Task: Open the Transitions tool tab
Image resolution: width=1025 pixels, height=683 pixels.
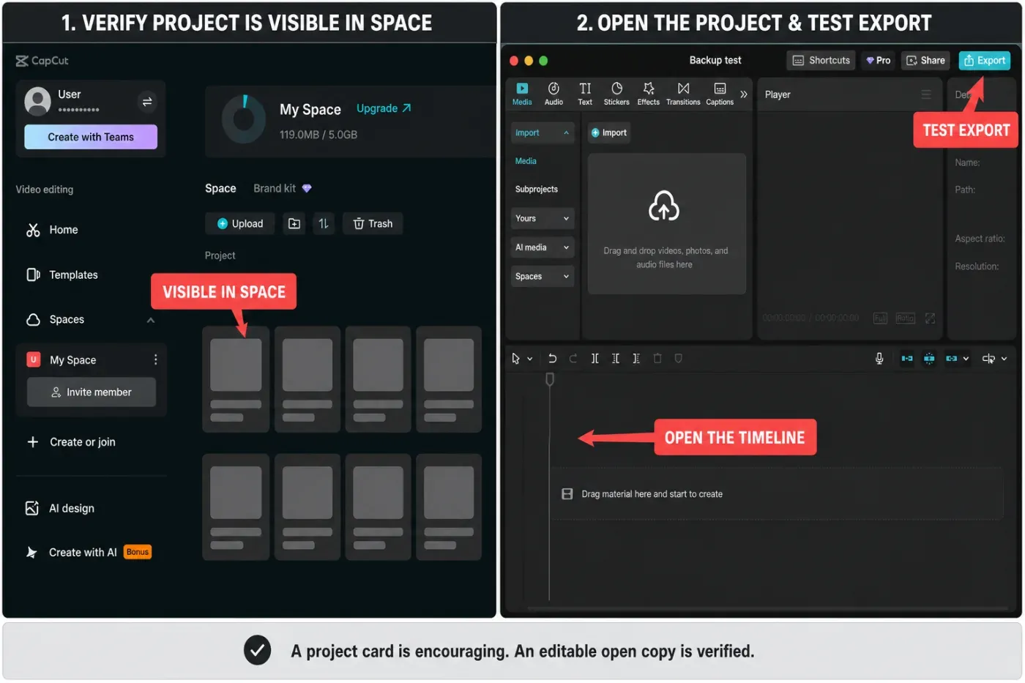Action: click(683, 94)
